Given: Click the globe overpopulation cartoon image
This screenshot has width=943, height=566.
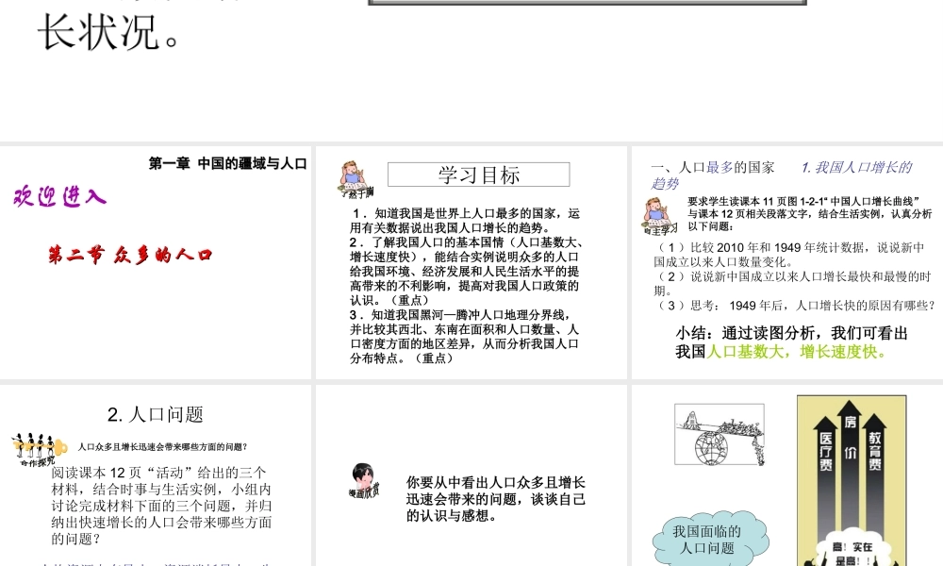Looking at the screenshot, I should tap(720, 434).
